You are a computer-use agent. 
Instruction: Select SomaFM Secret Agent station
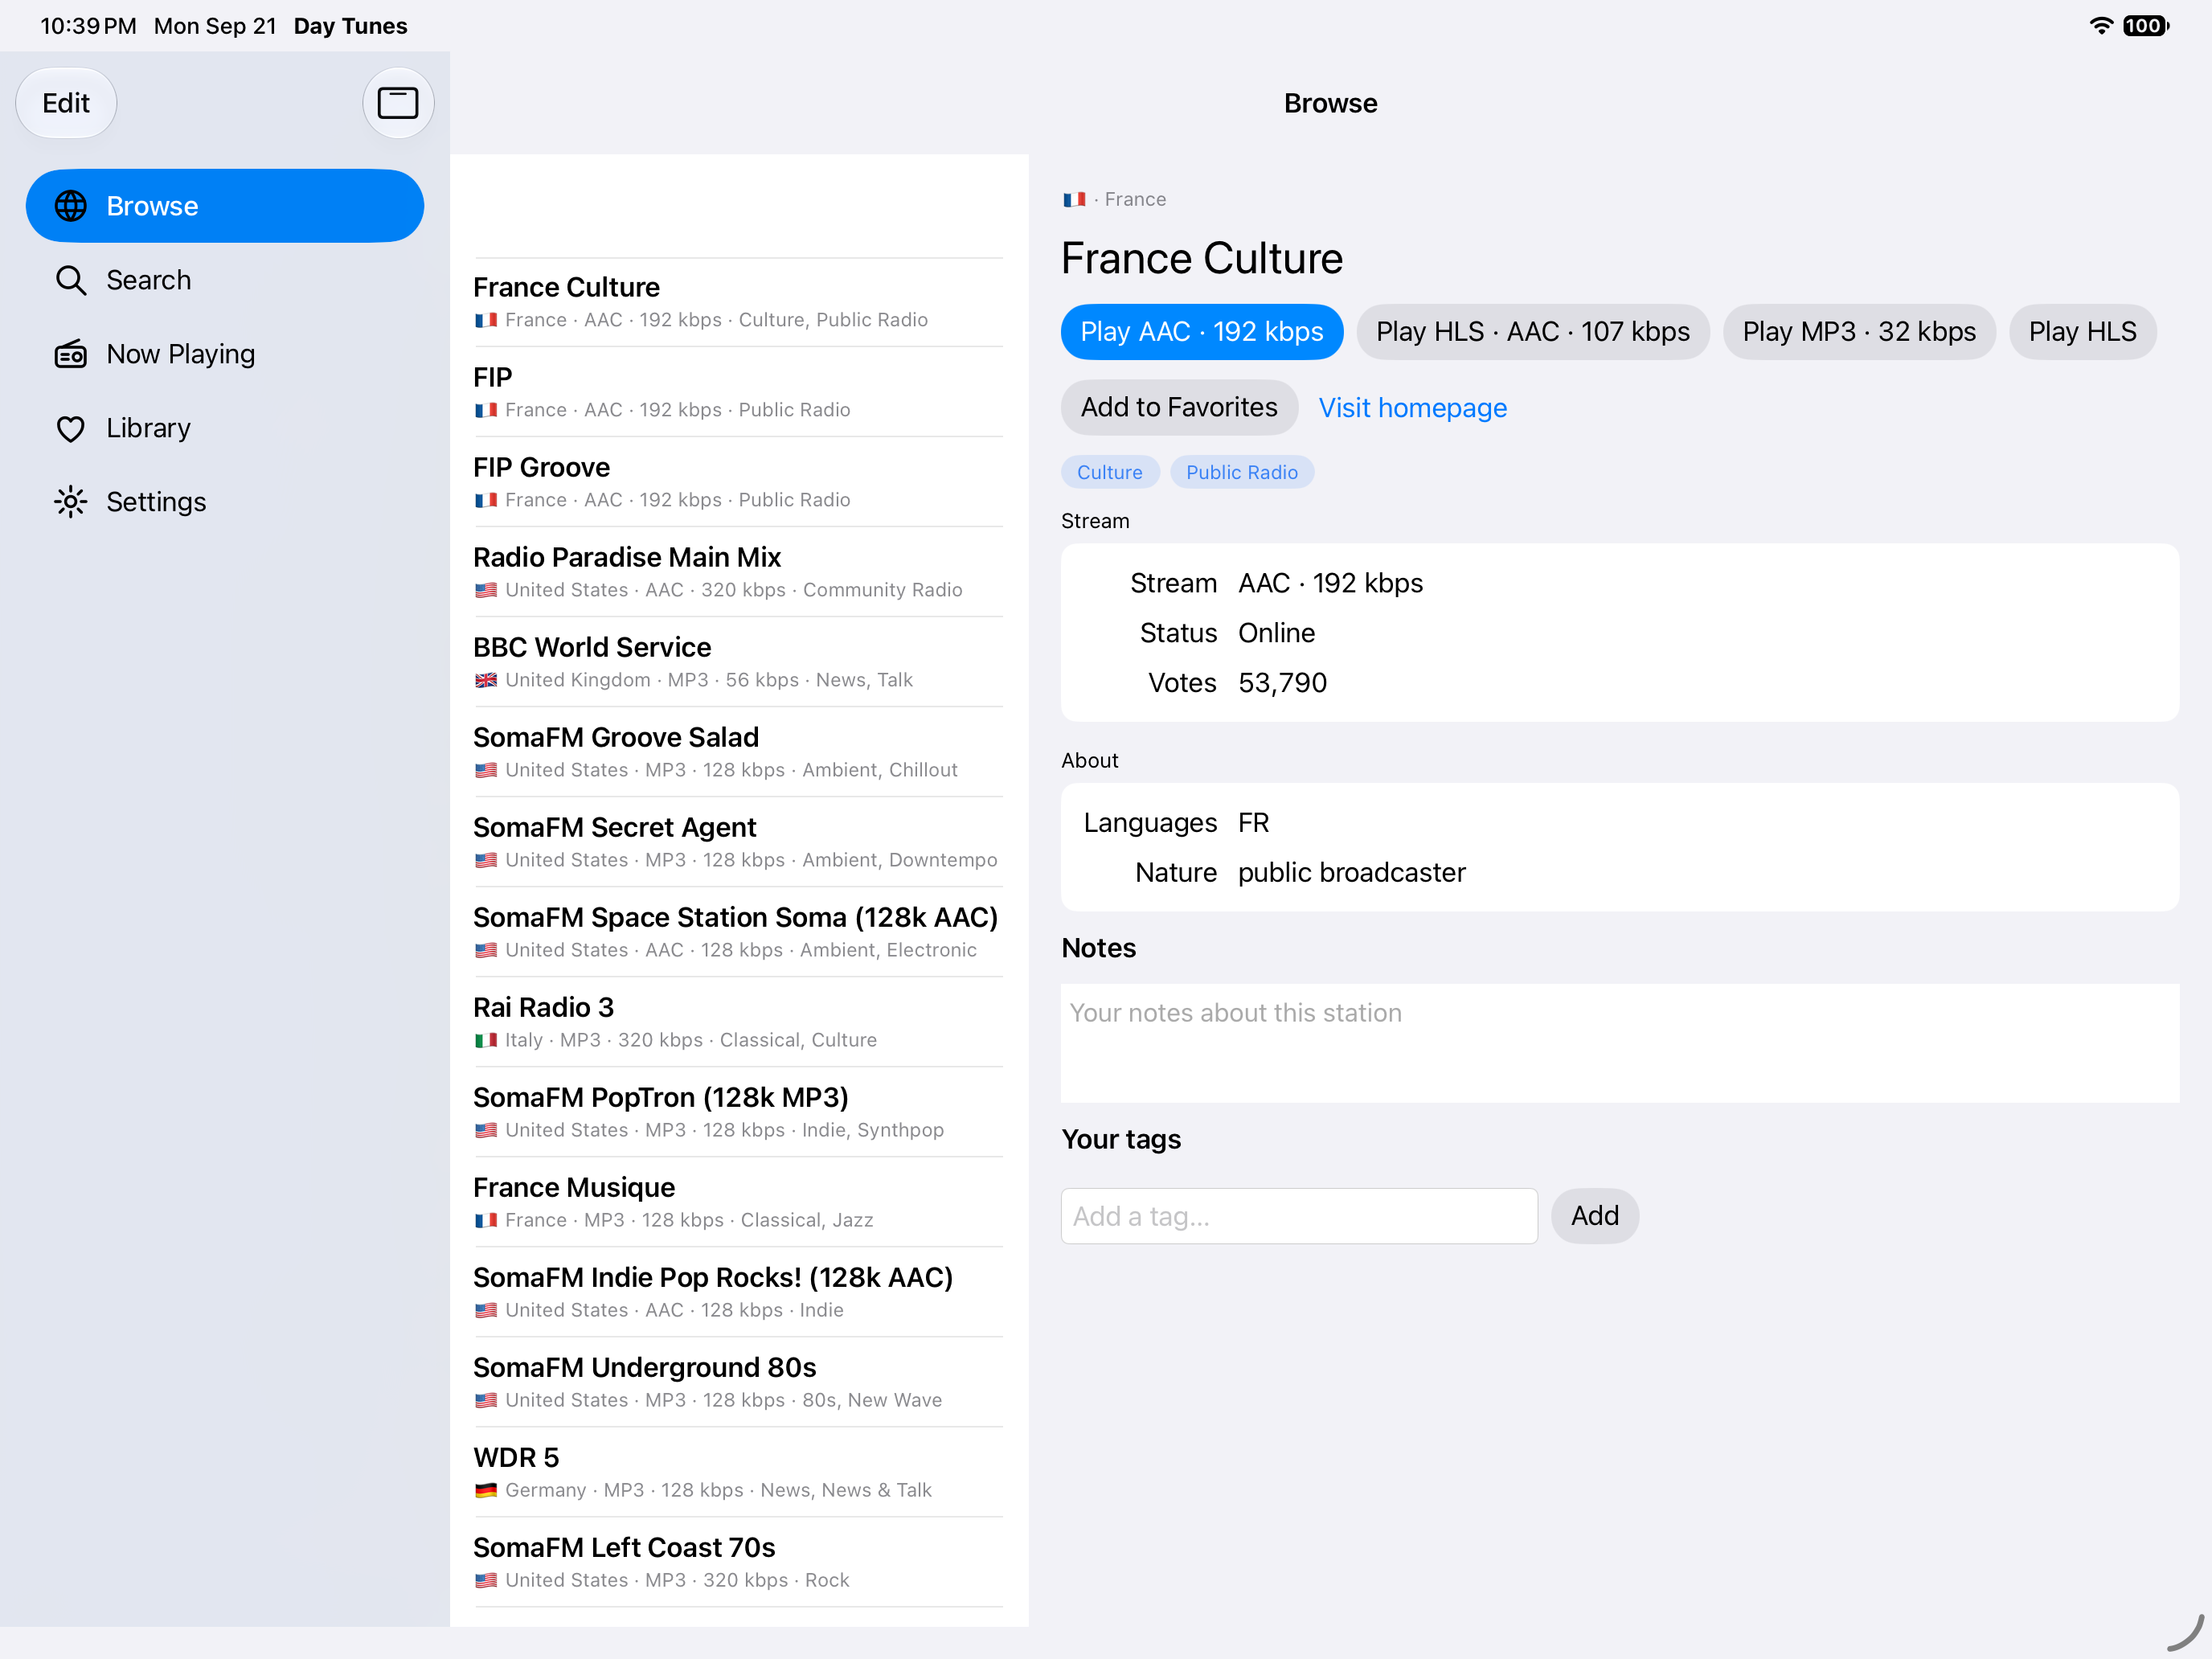tap(738, 842)
